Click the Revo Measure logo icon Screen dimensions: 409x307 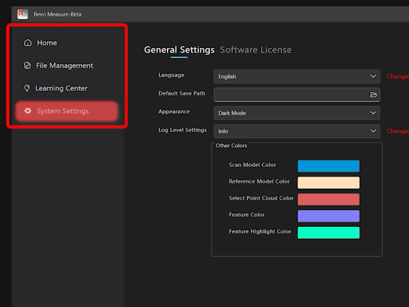click(x=22, y=14)
